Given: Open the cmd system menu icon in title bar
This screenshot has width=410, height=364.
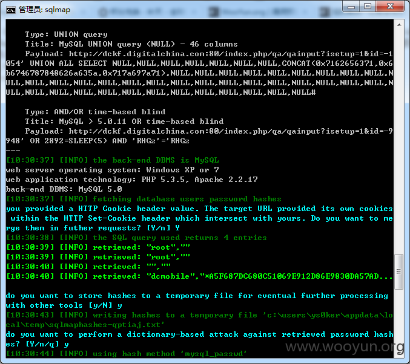Looking at the screenshot, I should point(11,10).
